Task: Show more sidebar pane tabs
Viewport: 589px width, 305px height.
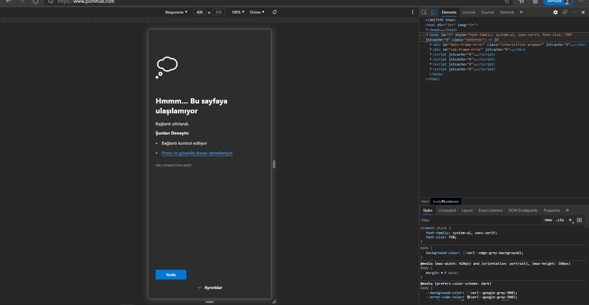Action: [567, 210]
